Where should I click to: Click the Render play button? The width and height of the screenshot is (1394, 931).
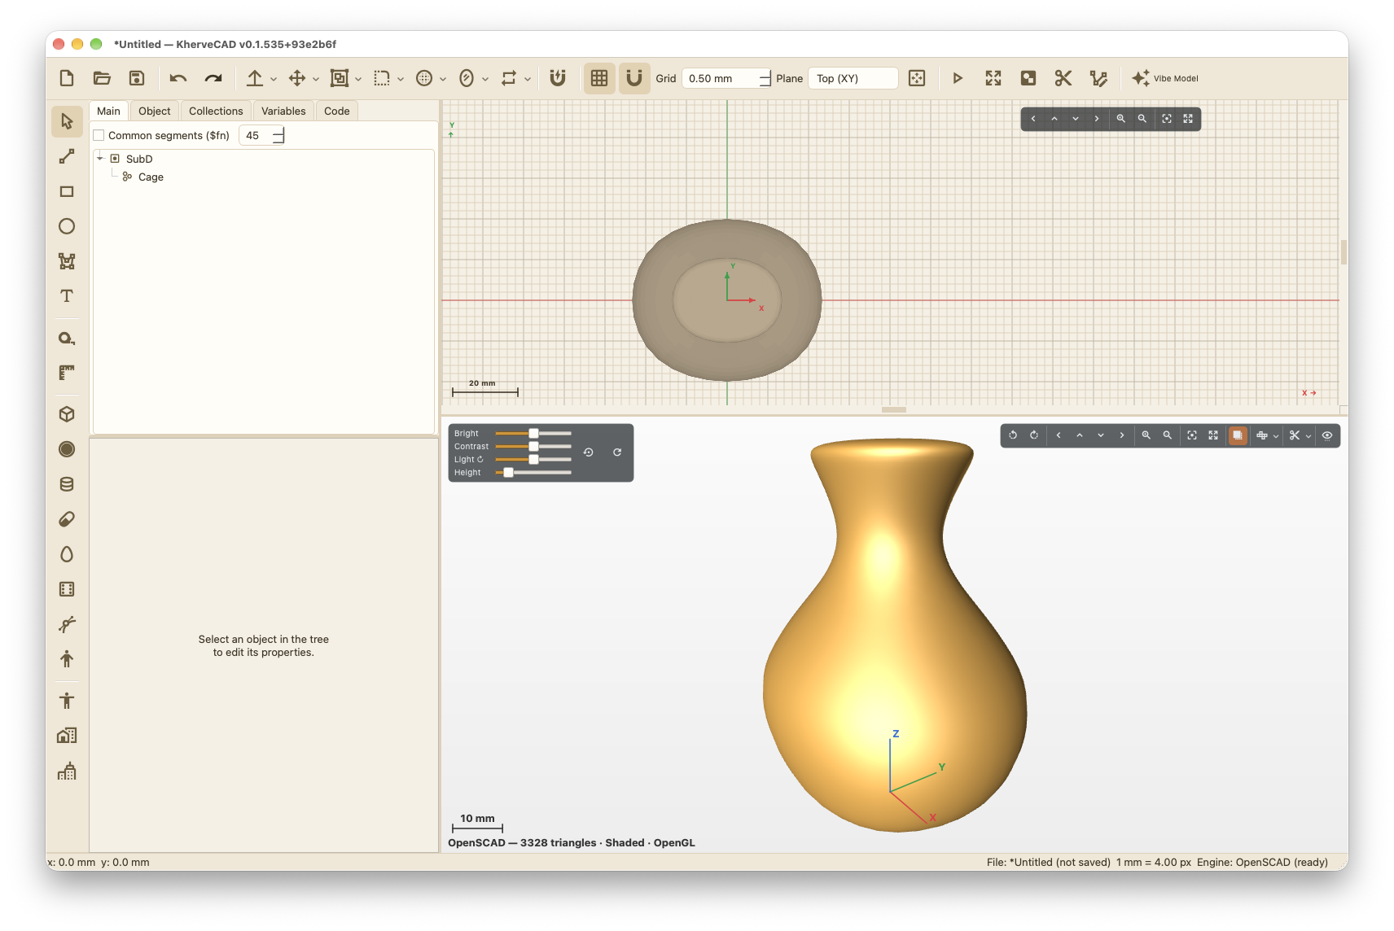coord(958,78)
